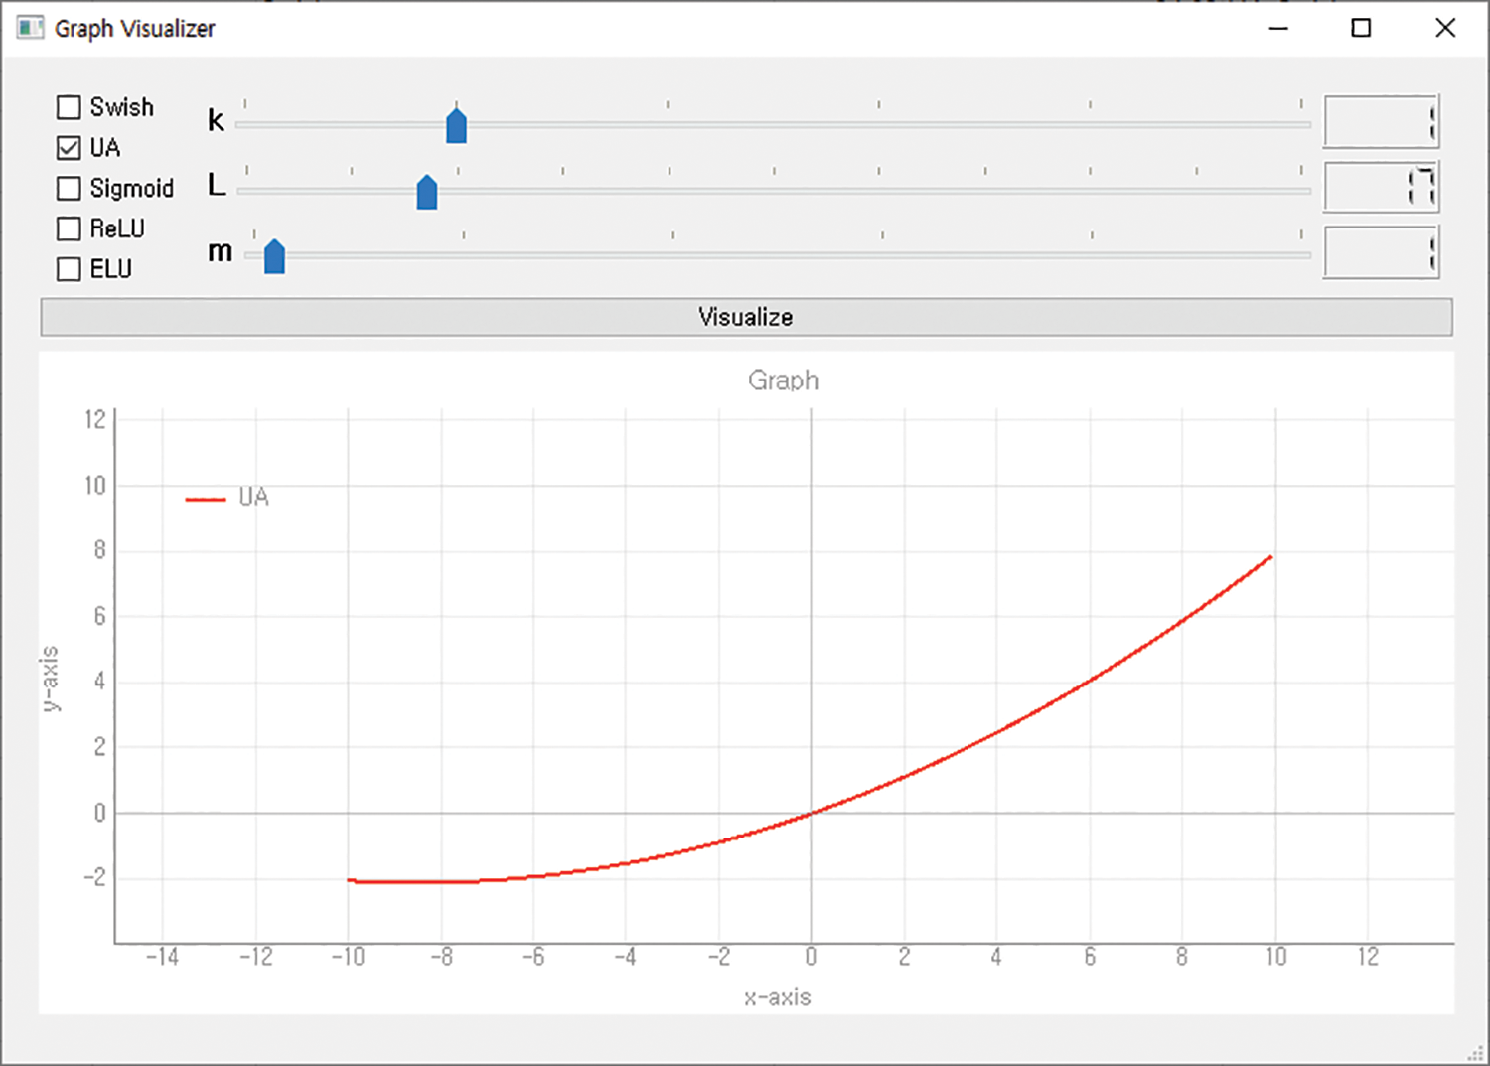1490x1066 pixels.
Task: Enable the ReLU checkbox
Action: pyautogui.click(x=69, y=229)
